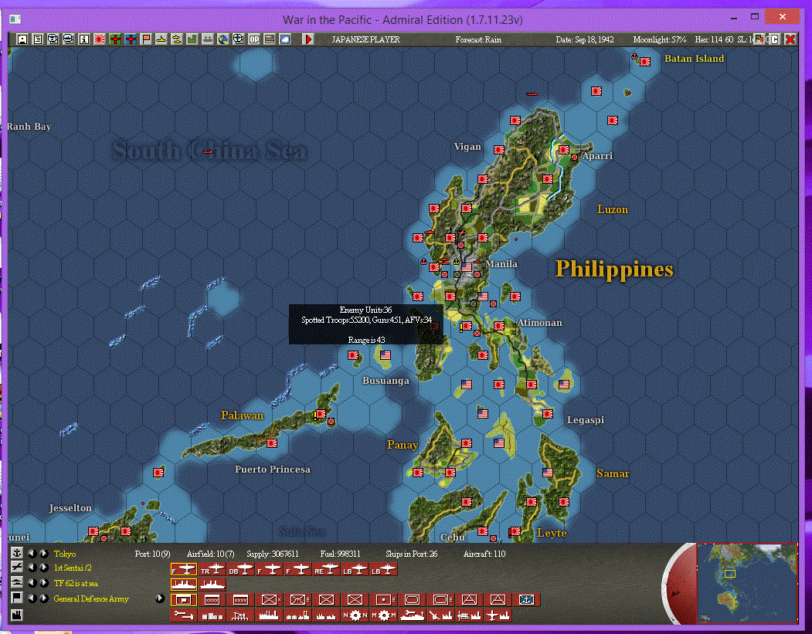Click the 'Forecast: Rain' status text
Viewport: 812px width, 634px height.
coord(478,39)
